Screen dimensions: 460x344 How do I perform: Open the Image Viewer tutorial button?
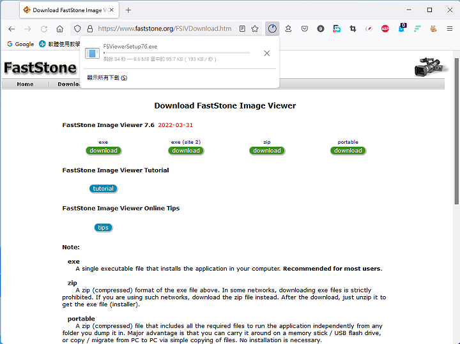[103, 189]
